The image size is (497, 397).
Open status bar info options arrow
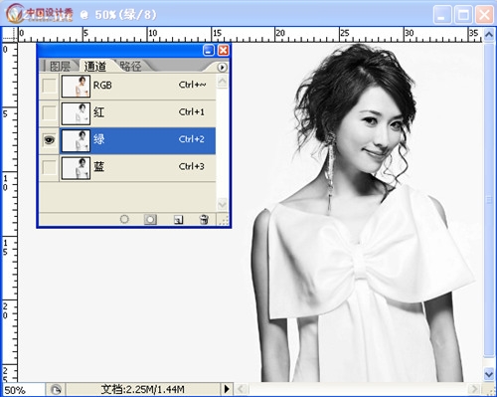point(227,389)
